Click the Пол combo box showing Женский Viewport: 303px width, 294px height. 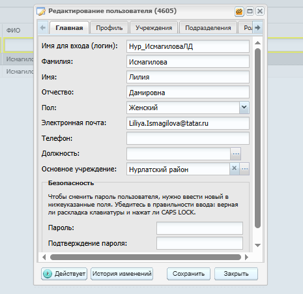(183, 108)
